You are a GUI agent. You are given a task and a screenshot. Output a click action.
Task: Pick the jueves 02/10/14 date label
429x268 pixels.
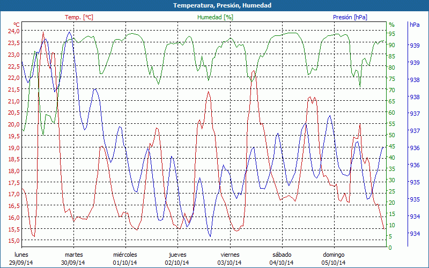(177, 258)
